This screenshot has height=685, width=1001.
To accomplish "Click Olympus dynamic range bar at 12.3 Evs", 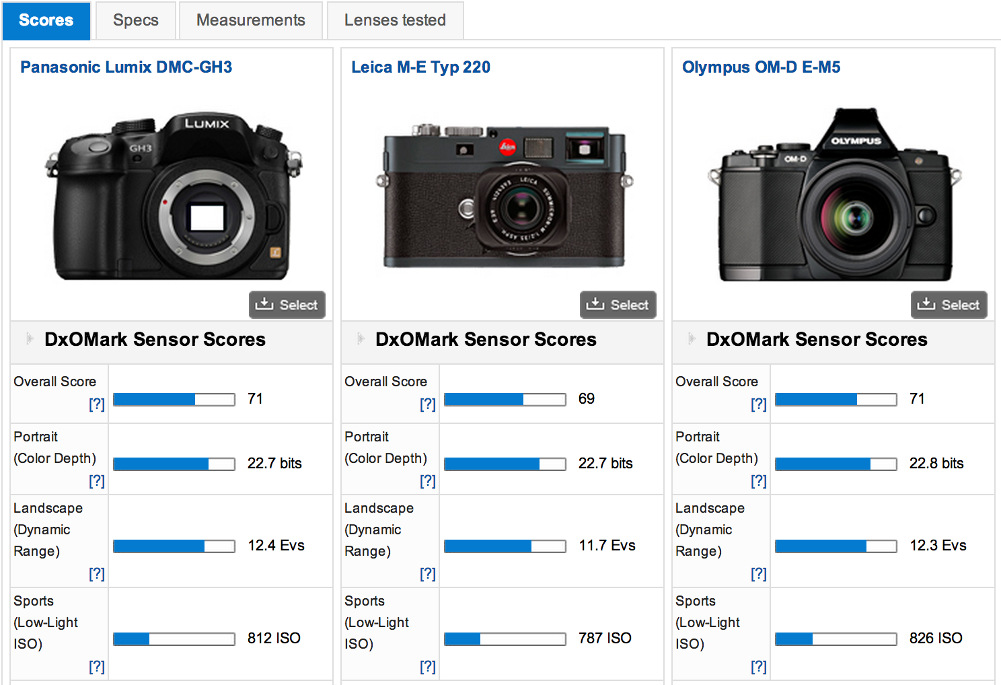I will point(836,546).
